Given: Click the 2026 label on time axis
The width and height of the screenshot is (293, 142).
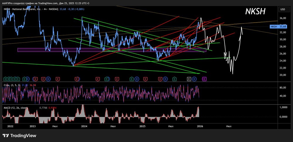Looking at the screenshot, I should (x=200, y=126).
